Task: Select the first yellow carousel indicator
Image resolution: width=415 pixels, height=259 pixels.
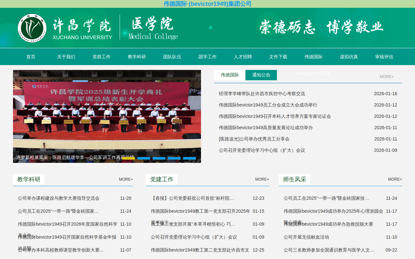Action: pos(128,158)
